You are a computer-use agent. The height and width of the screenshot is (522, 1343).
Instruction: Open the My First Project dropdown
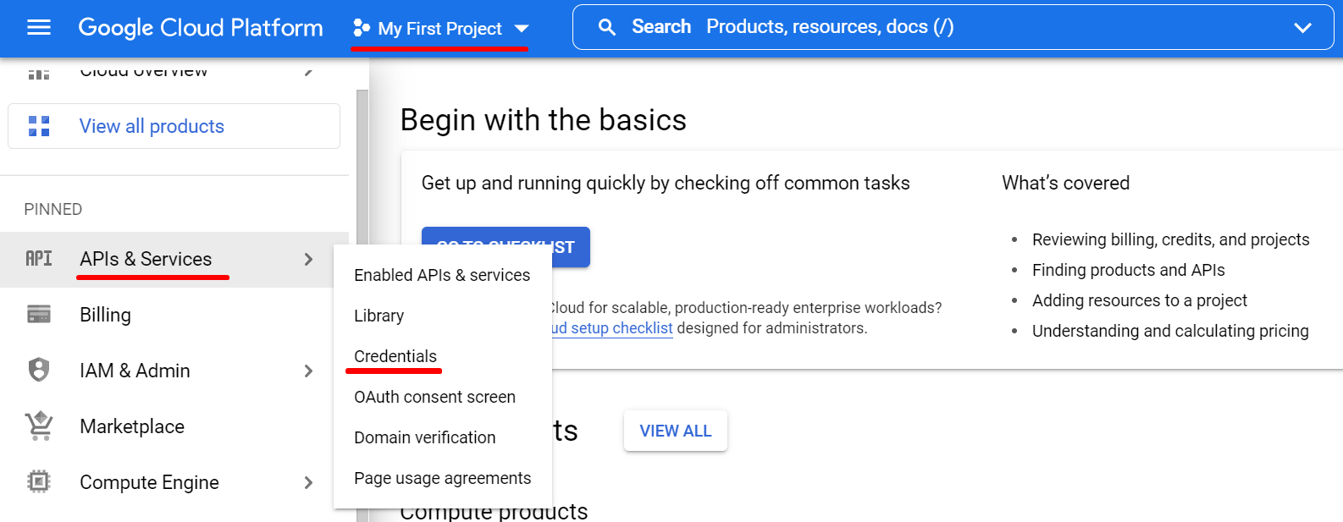pyautogui.click(x=440, y=29)
